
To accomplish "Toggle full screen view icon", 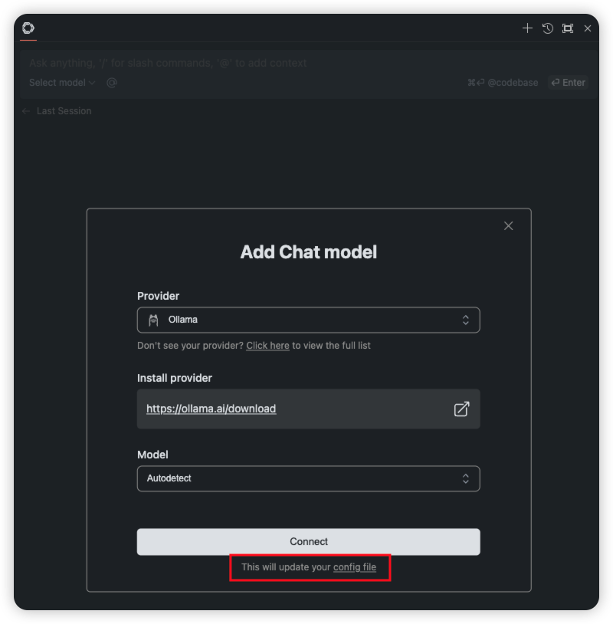I will pos(568,28).
